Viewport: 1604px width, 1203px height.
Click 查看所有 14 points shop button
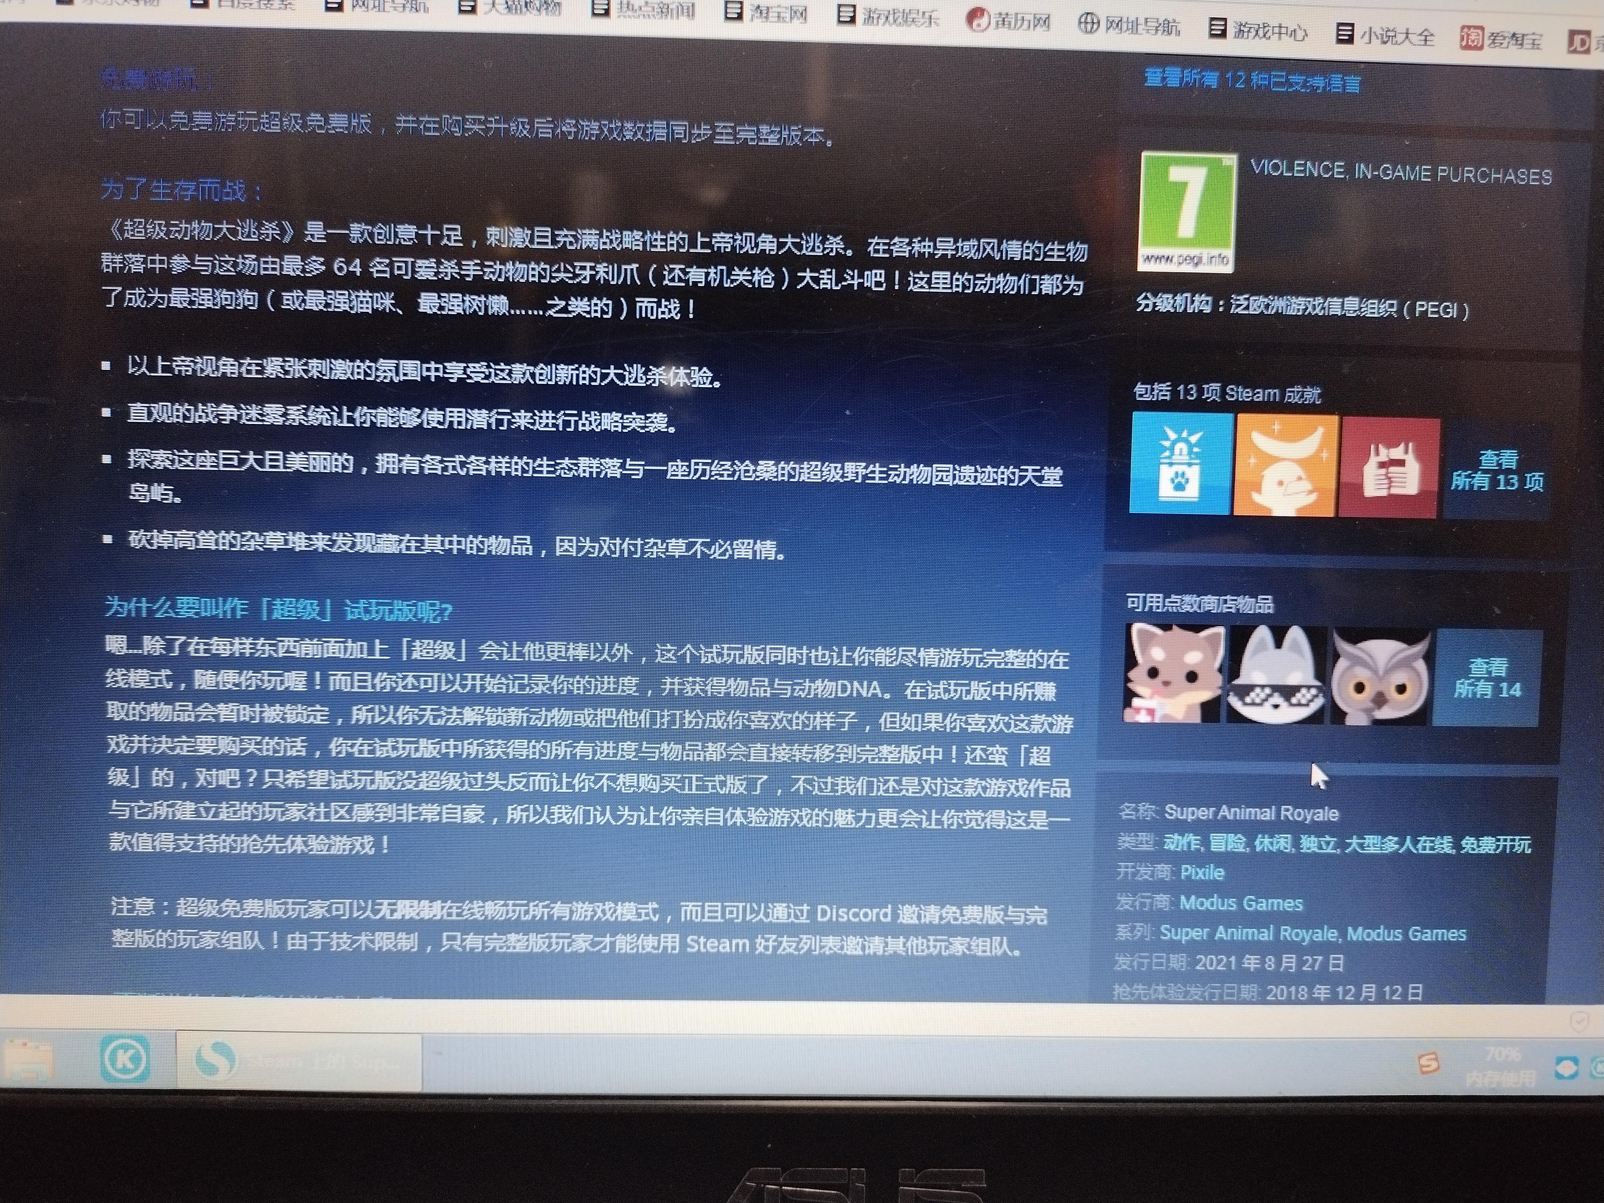tap(1487, 679)
